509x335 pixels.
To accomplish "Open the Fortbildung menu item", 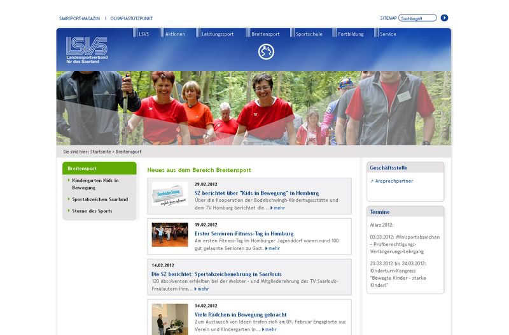I will pyautogui.click(x=351, y=34).
